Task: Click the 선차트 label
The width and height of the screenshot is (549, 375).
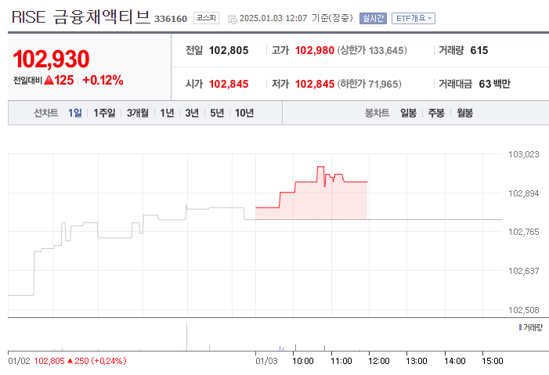Action: point(46,113)
